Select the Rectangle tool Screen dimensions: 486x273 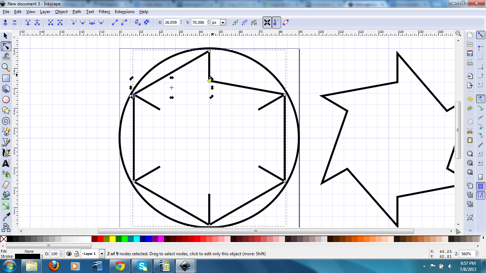[6, 78]
